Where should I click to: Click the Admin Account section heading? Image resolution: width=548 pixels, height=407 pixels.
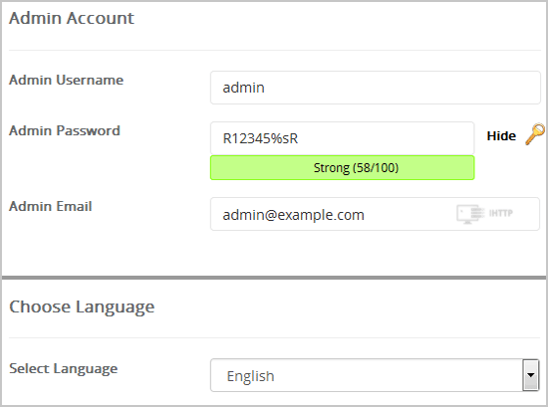pos(72,18)
